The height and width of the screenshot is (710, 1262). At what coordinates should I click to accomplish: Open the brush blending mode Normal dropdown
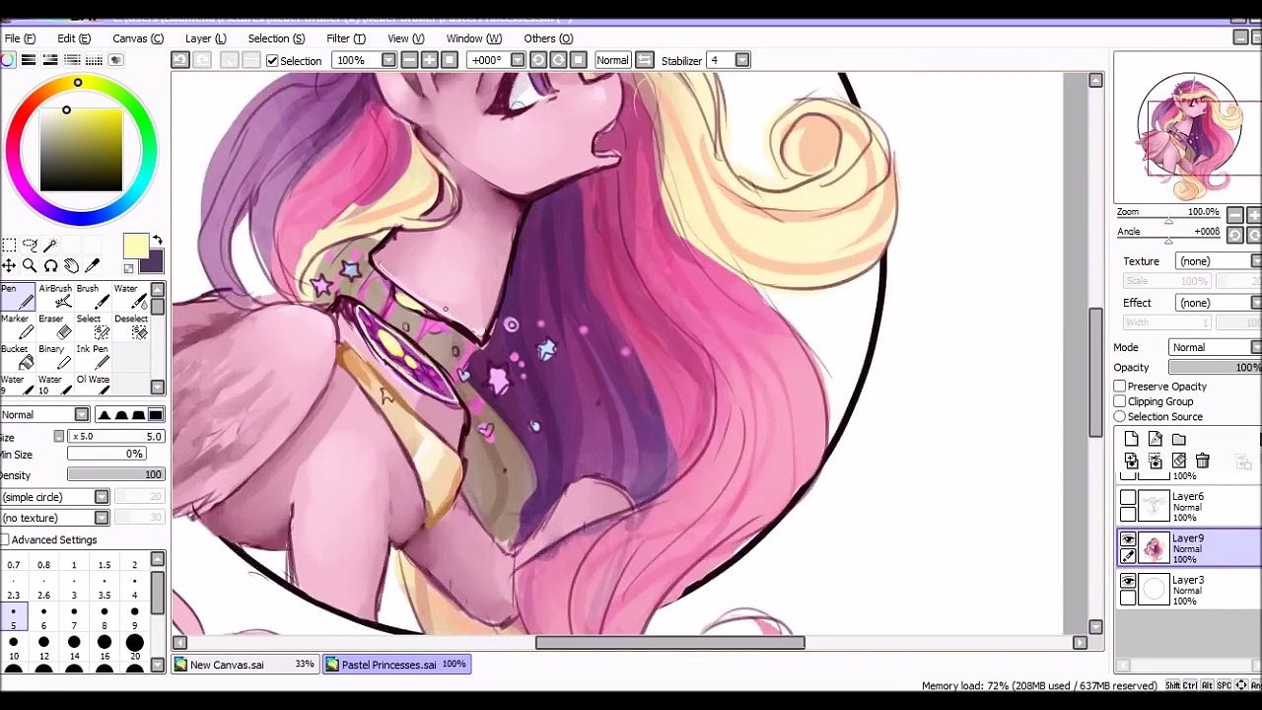click(45, 414)
